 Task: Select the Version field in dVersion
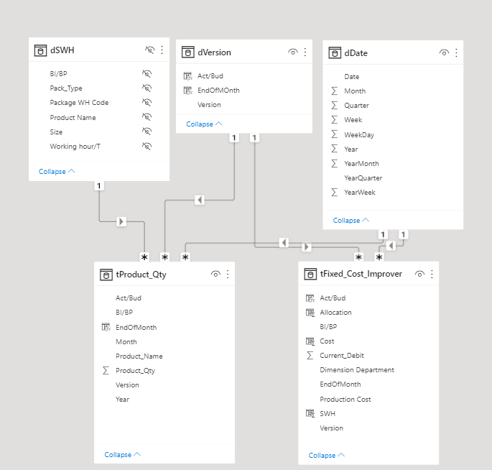point(209,105)
